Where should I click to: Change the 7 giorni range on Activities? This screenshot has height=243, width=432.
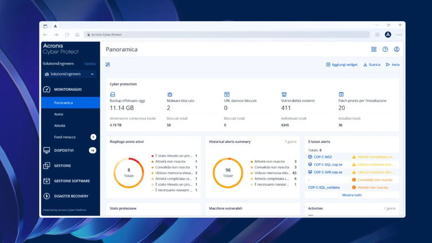(390, 208)
